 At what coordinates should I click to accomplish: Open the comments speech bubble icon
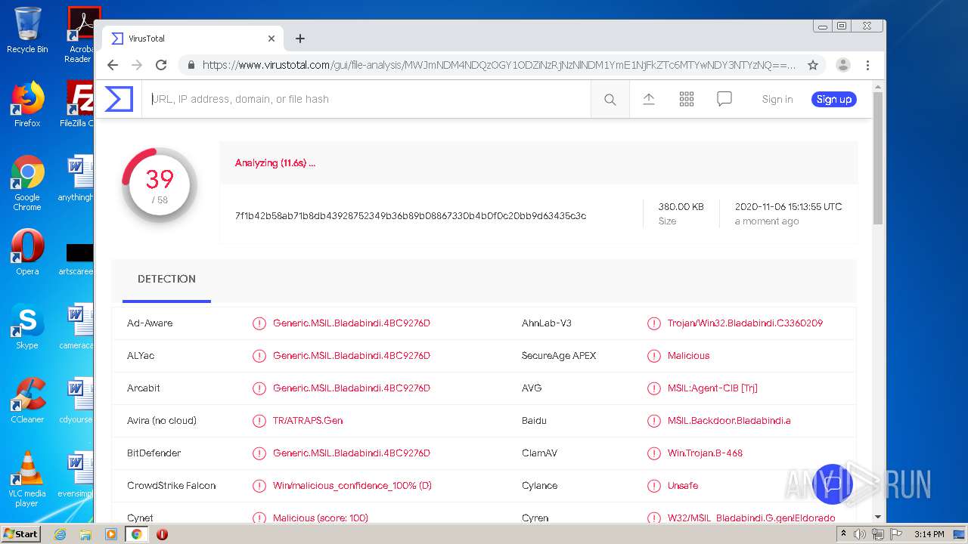coord(724,99)
